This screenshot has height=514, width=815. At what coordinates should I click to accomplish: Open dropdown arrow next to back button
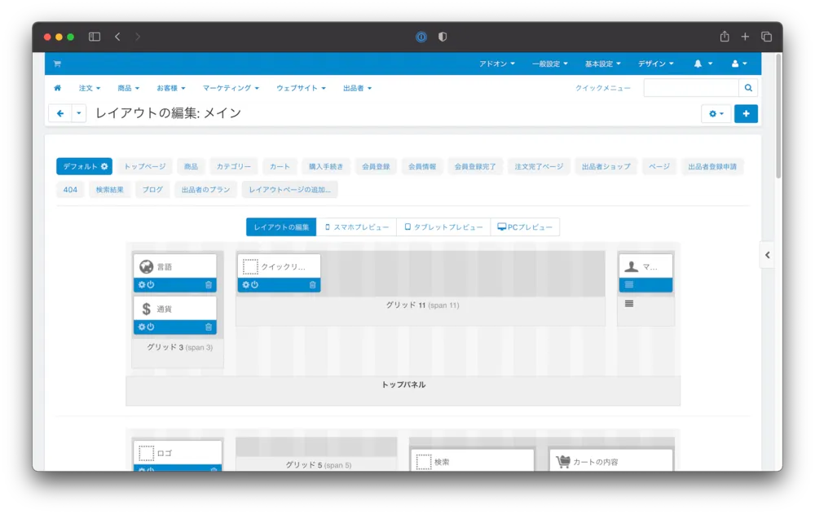pyautogui.click(x=78, y=113)
